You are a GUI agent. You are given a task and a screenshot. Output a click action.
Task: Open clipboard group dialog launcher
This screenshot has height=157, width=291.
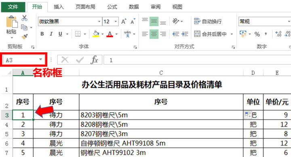click(33, 48)
